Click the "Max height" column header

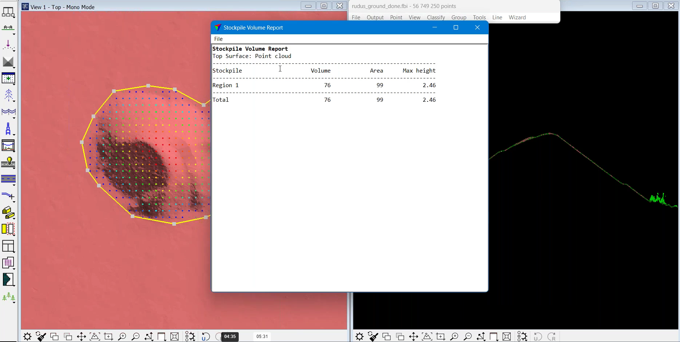point(419,71)
